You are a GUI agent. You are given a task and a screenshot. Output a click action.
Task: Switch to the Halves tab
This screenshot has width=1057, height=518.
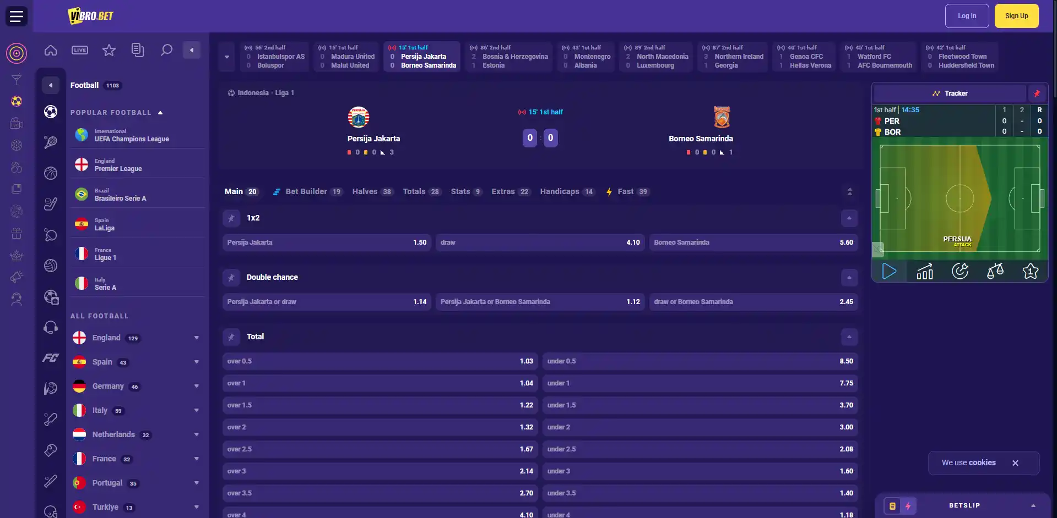point(372,191)
